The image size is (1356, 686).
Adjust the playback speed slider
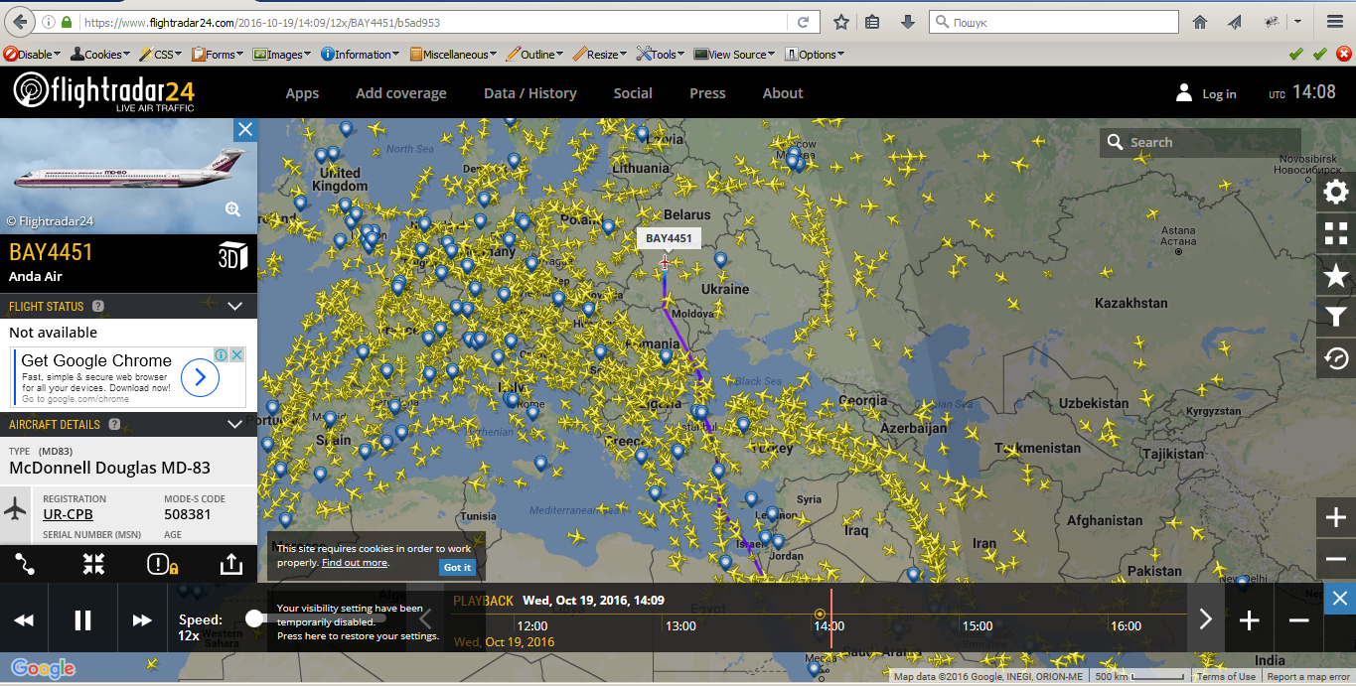point(254,617)
